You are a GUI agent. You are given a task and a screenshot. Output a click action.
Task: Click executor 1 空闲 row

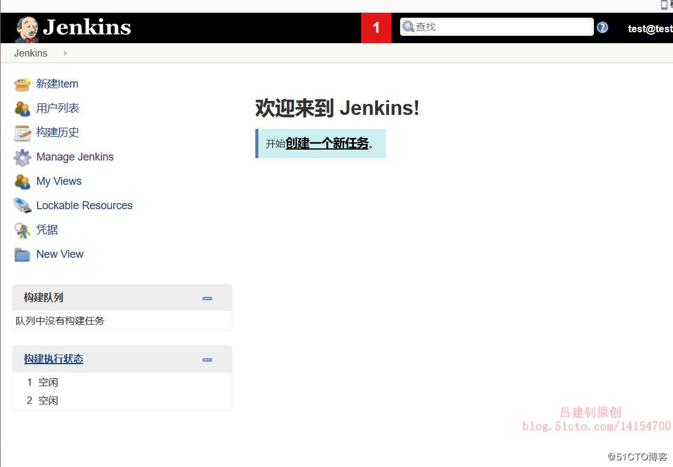point(122,382)
